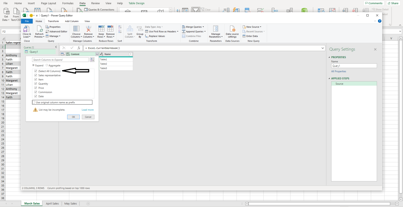The width and height of the screenshot is (403, 207).
Task: Open the Name column filter dropdown
Action: click(131, 54)
